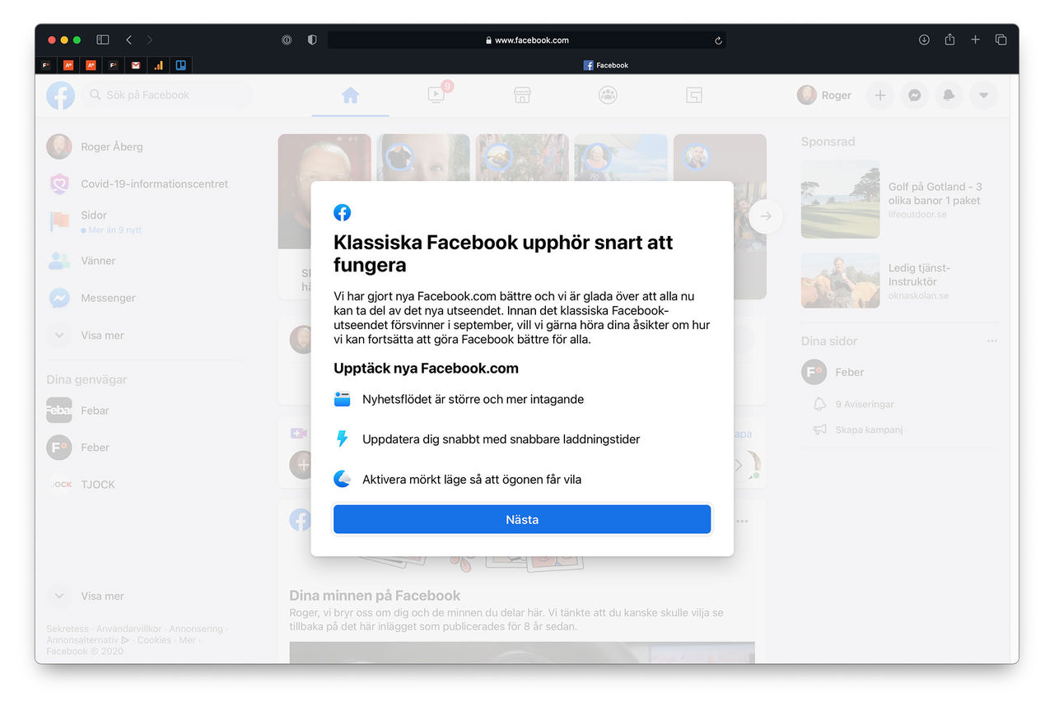
Task: Open Roger's profile chip in the header
Action: [x=825, y=95]
